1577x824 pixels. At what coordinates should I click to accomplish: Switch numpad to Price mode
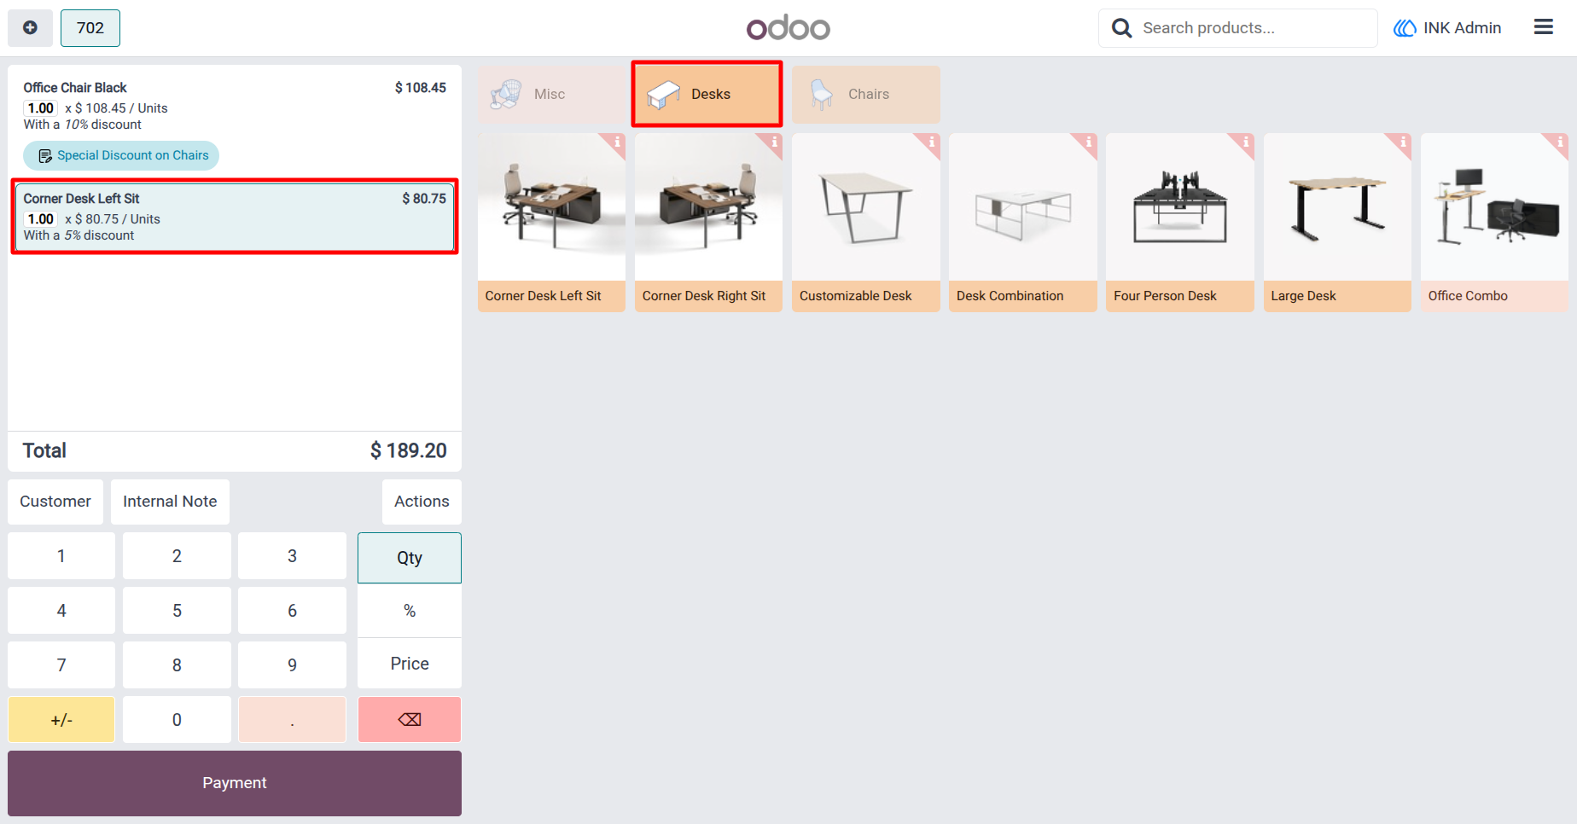[x=410, y=664]
